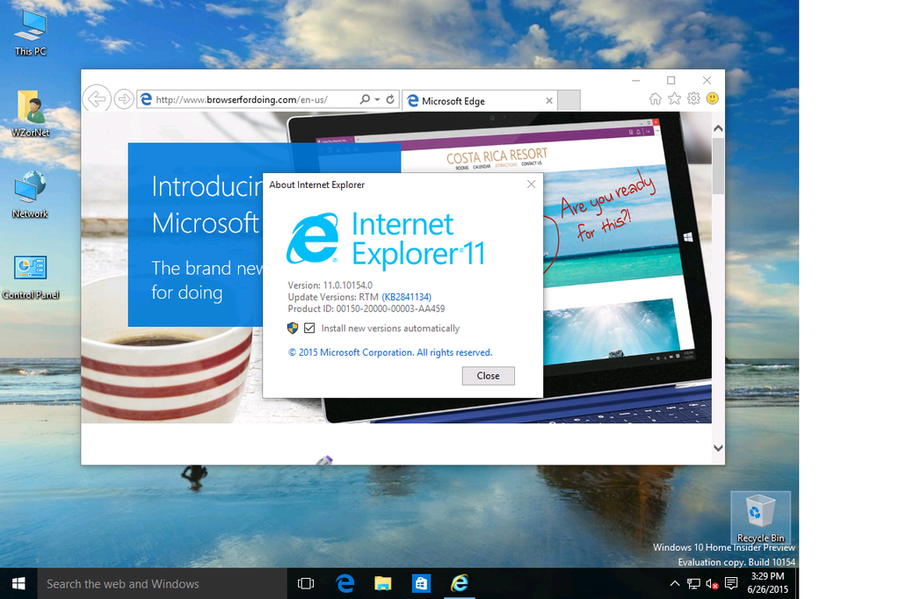899x599 pixels.
Task: Launch Microsoft Edge from the taskbar
Action: [x=344, y=583]
